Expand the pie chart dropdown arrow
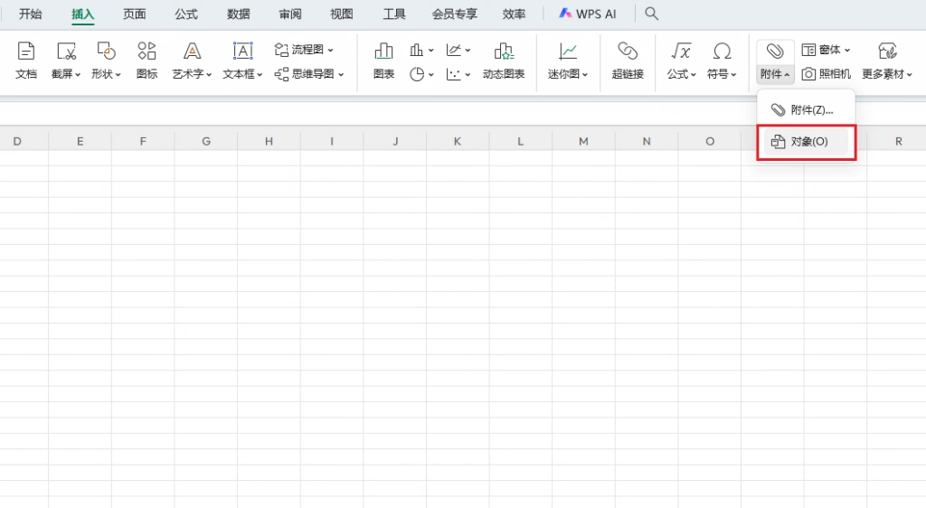Image resolution: width=926 pixels, height=508 pixels. 431,74
